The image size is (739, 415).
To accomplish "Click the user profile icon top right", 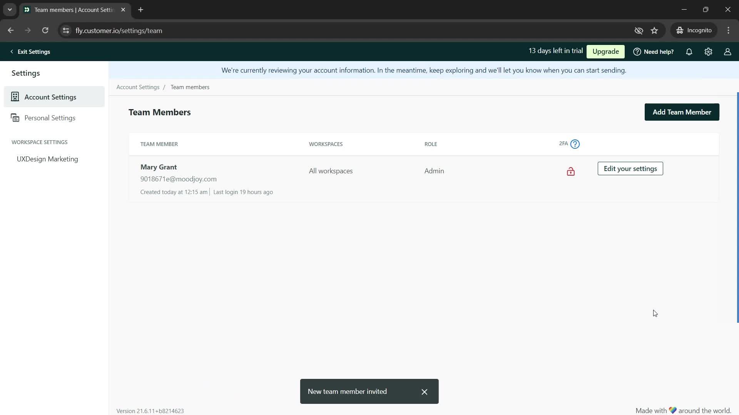I will (727, 51).
